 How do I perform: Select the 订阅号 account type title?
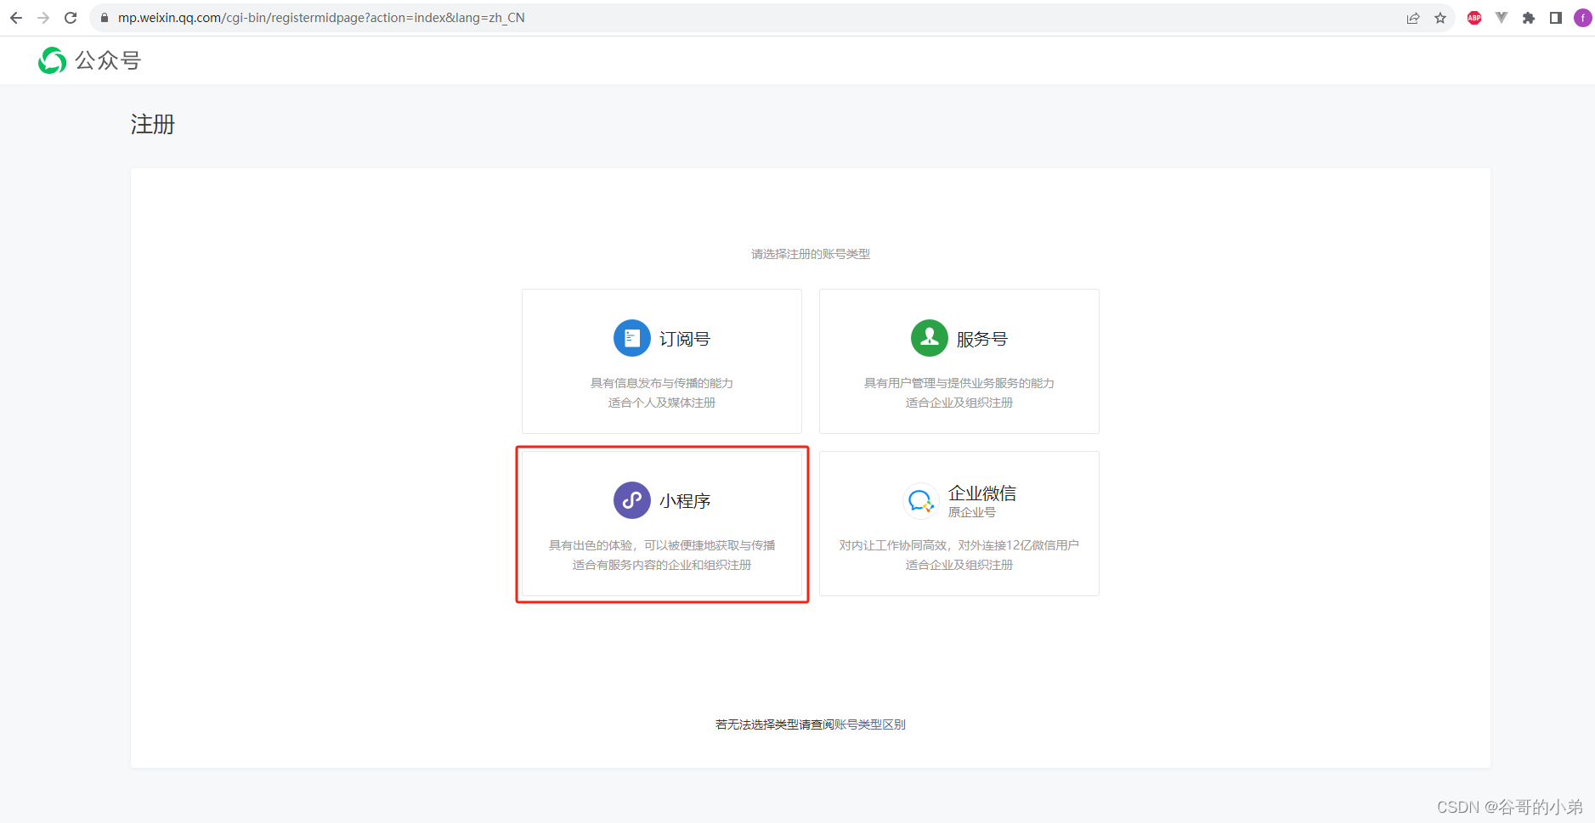pyautogui.click(x=685, y=339)
